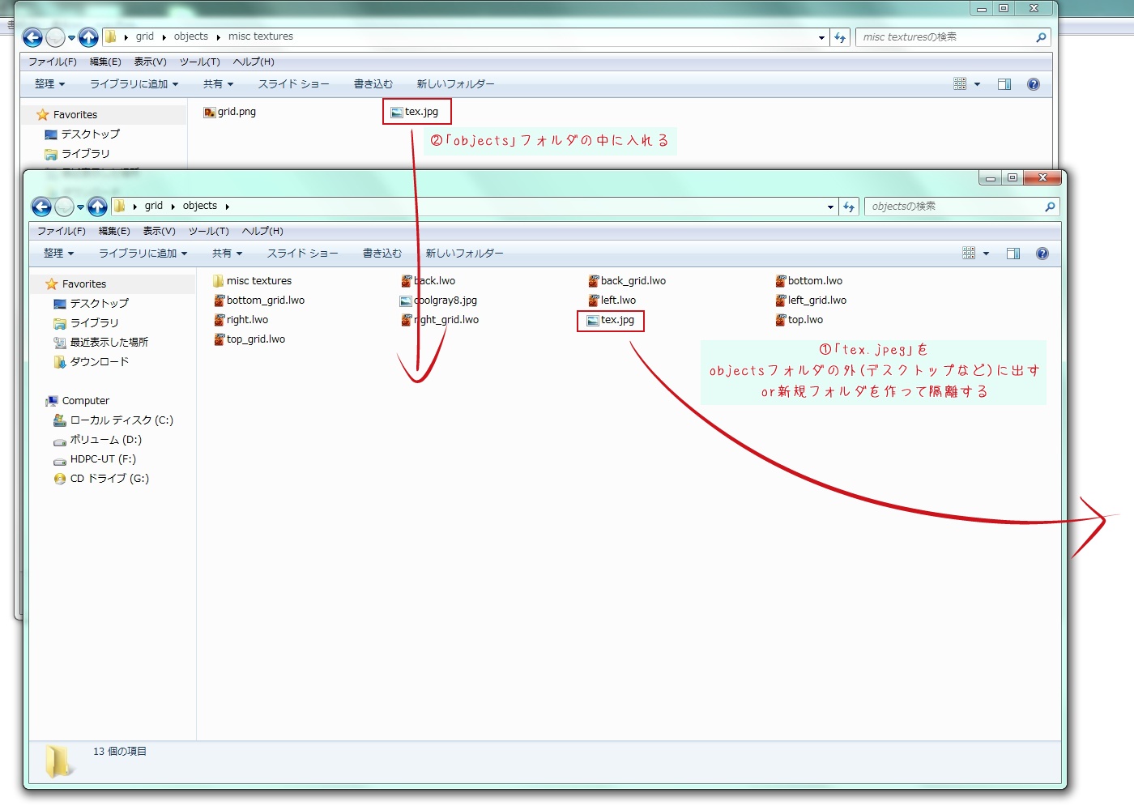This screenshot has height=810, width=1134.
Task: Open 共有 dropdown in objects window
Action: [228, 254]
